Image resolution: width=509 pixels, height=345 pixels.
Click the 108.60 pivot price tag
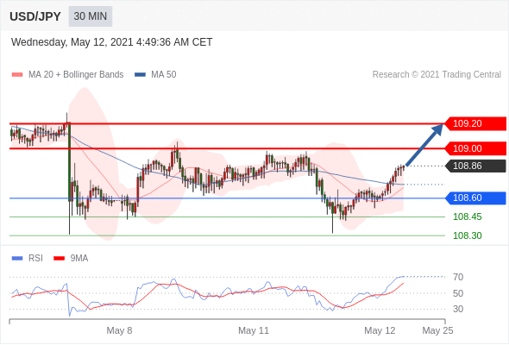point(475,198)
